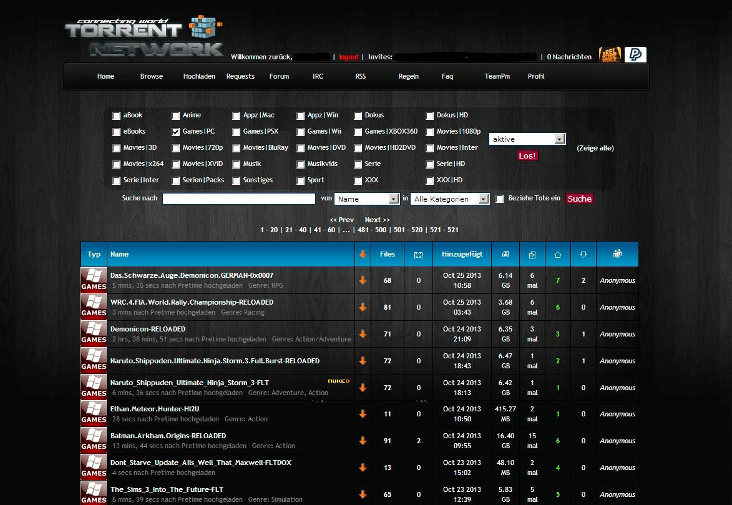732x505 pixels.
Task: Go to page 481 - 500
Action: coord(371,230)
